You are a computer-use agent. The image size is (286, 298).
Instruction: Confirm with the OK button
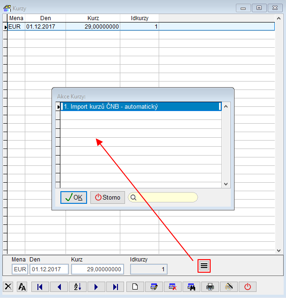[x=73, y=197]
